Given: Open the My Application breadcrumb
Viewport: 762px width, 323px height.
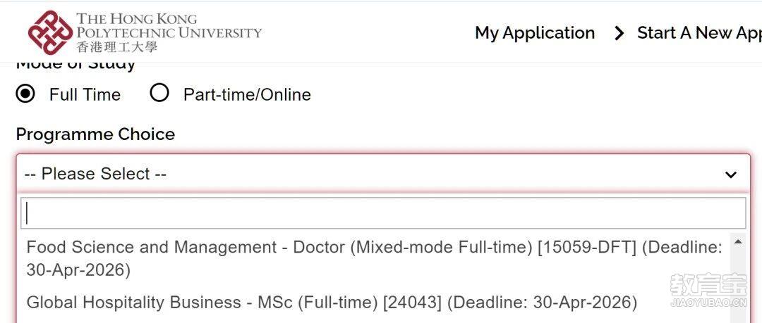Looking at the screenshot, I should [x=534, y=33].
